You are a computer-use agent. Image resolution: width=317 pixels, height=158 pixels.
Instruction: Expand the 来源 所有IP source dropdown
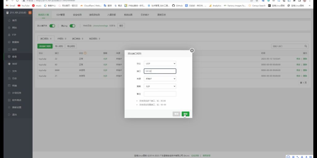coord(160,79)
